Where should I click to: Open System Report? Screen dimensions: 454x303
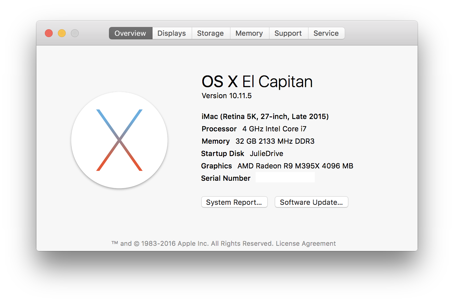(234, 202)
